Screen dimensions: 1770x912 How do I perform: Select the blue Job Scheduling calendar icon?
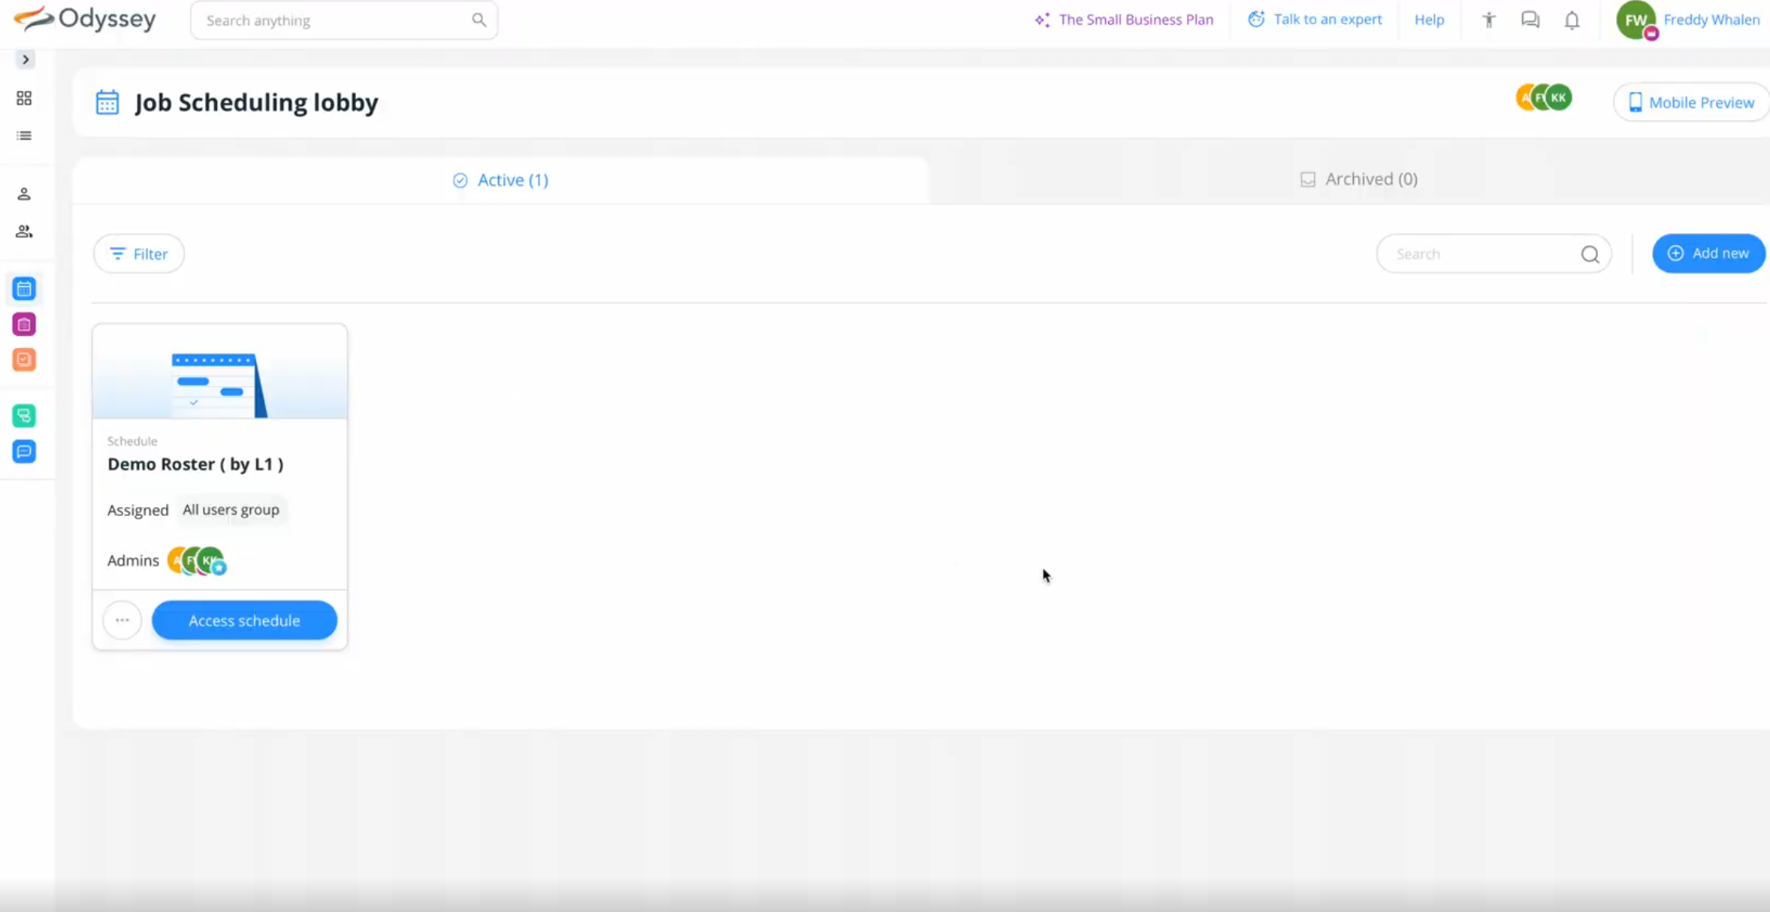pos(24,288)
